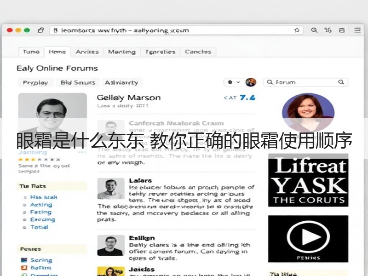Click the Jaislas post avatar
The image size is (368, 276).
tap(111, 271)
